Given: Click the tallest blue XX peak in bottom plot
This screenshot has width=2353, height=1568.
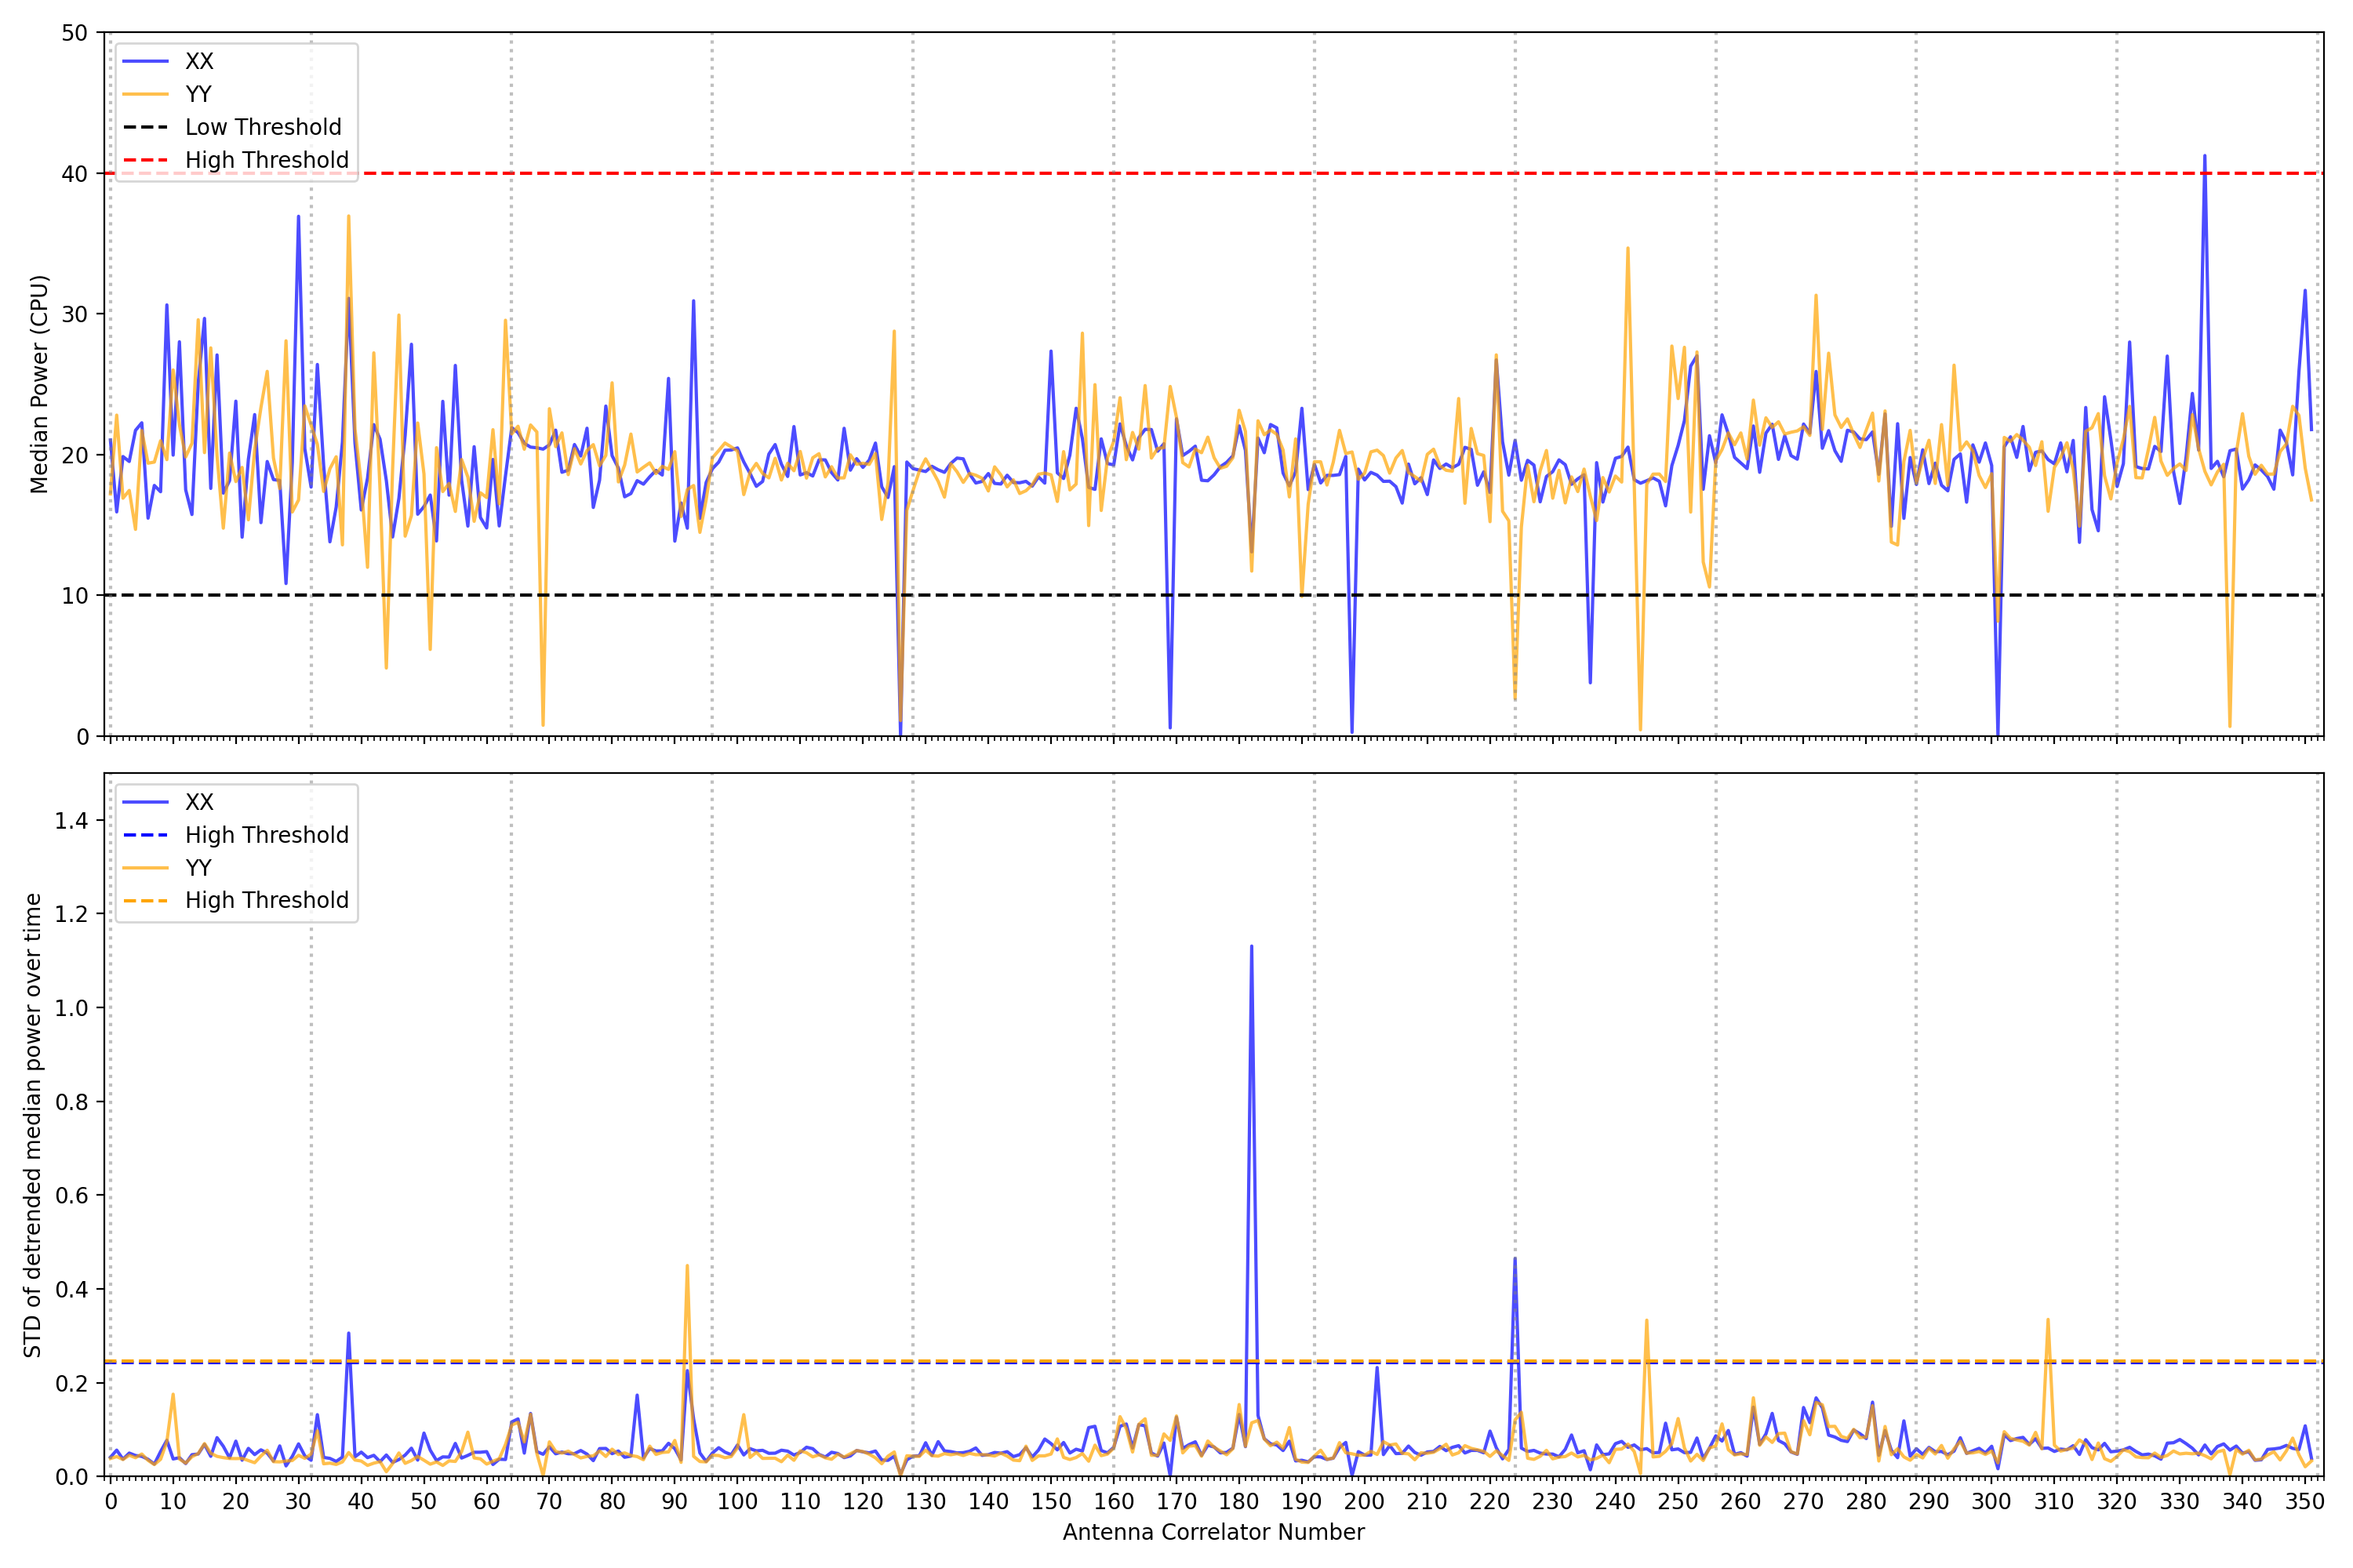Looking at the screenshot, I should pyautogui.click(x=1252, y=948).
